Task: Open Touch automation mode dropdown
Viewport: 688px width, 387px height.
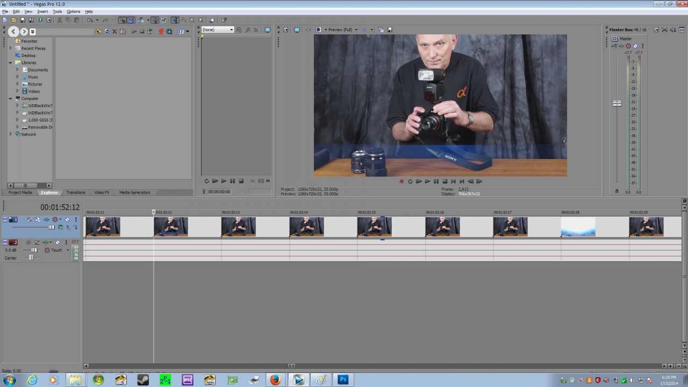Action: (x=68, y=250)
